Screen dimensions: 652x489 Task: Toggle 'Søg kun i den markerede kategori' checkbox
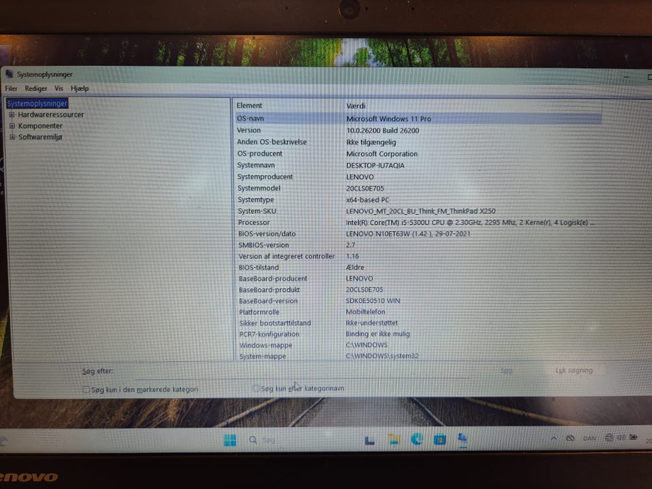point(86,390)
